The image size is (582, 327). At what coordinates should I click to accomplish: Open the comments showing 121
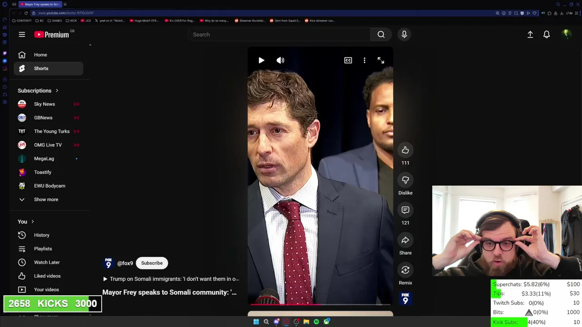click(x=405, y=210)
